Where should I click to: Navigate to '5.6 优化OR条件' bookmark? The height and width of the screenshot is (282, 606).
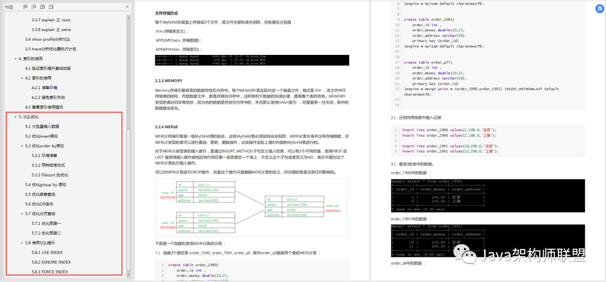[x=39, y=204]
